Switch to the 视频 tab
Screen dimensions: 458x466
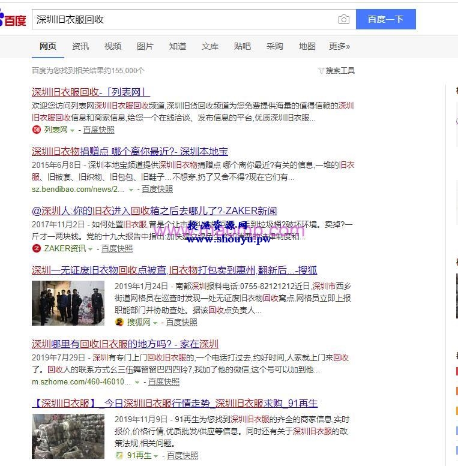[x=113, y=46]
